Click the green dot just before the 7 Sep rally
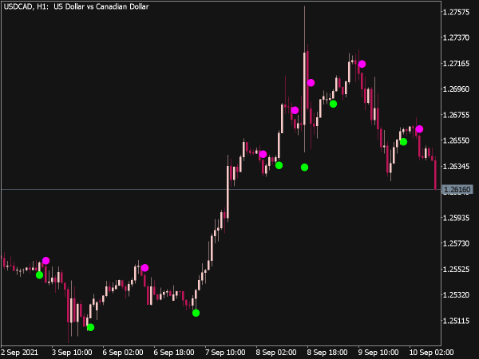 [196, 313]
